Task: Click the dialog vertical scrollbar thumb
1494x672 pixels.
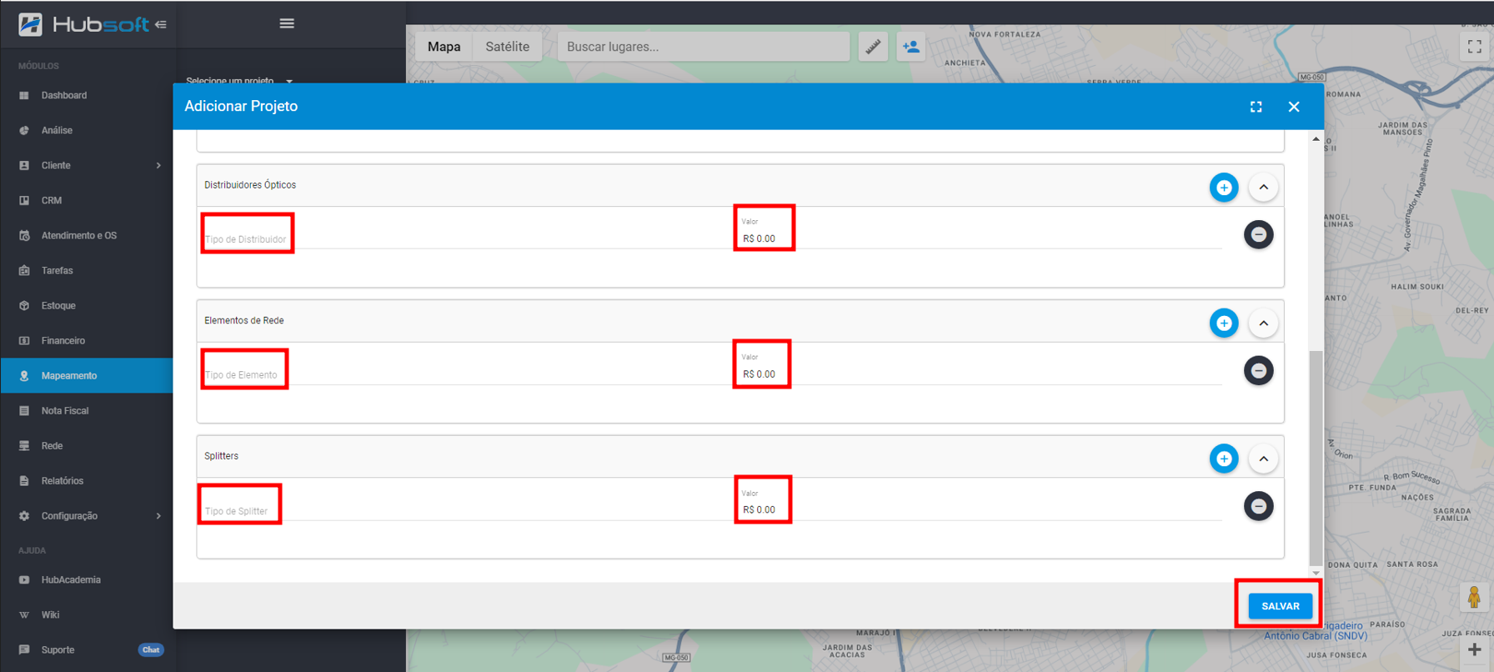Action: pyautogui.click(x=1316, y=458)
